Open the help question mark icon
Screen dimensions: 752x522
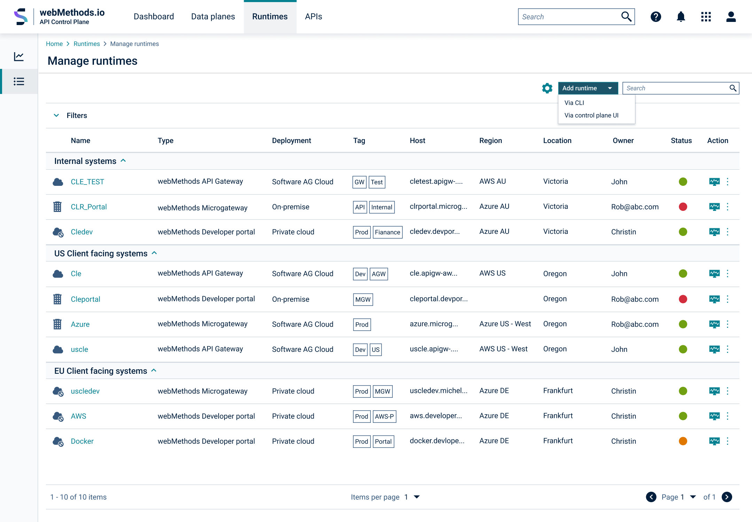click(x=656, y=17)
